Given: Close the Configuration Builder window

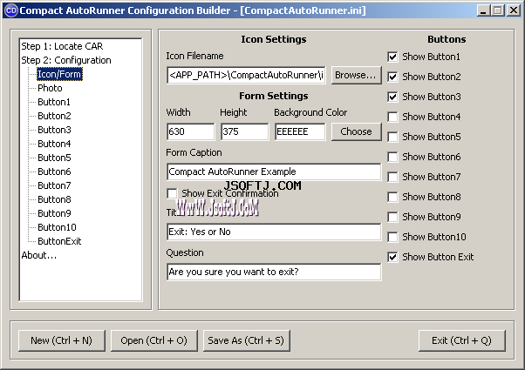Looking at the screenshot, I should tap(514, 10).
